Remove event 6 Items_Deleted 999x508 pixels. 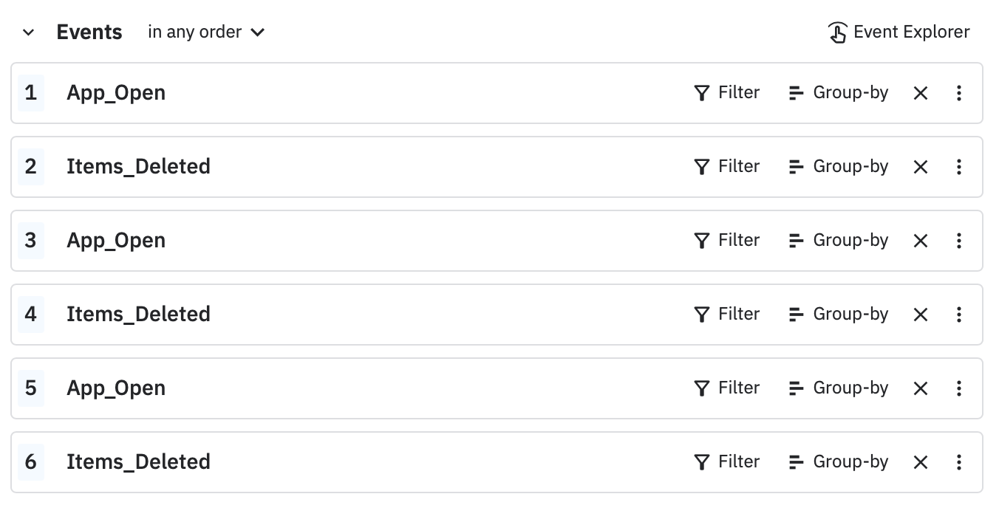[x=920, y=462]
